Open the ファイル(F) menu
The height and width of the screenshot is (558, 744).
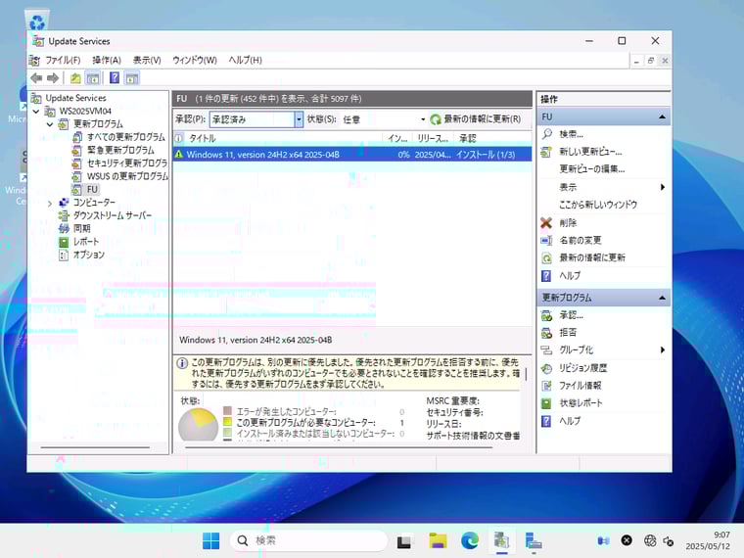(x=63, y=61)
